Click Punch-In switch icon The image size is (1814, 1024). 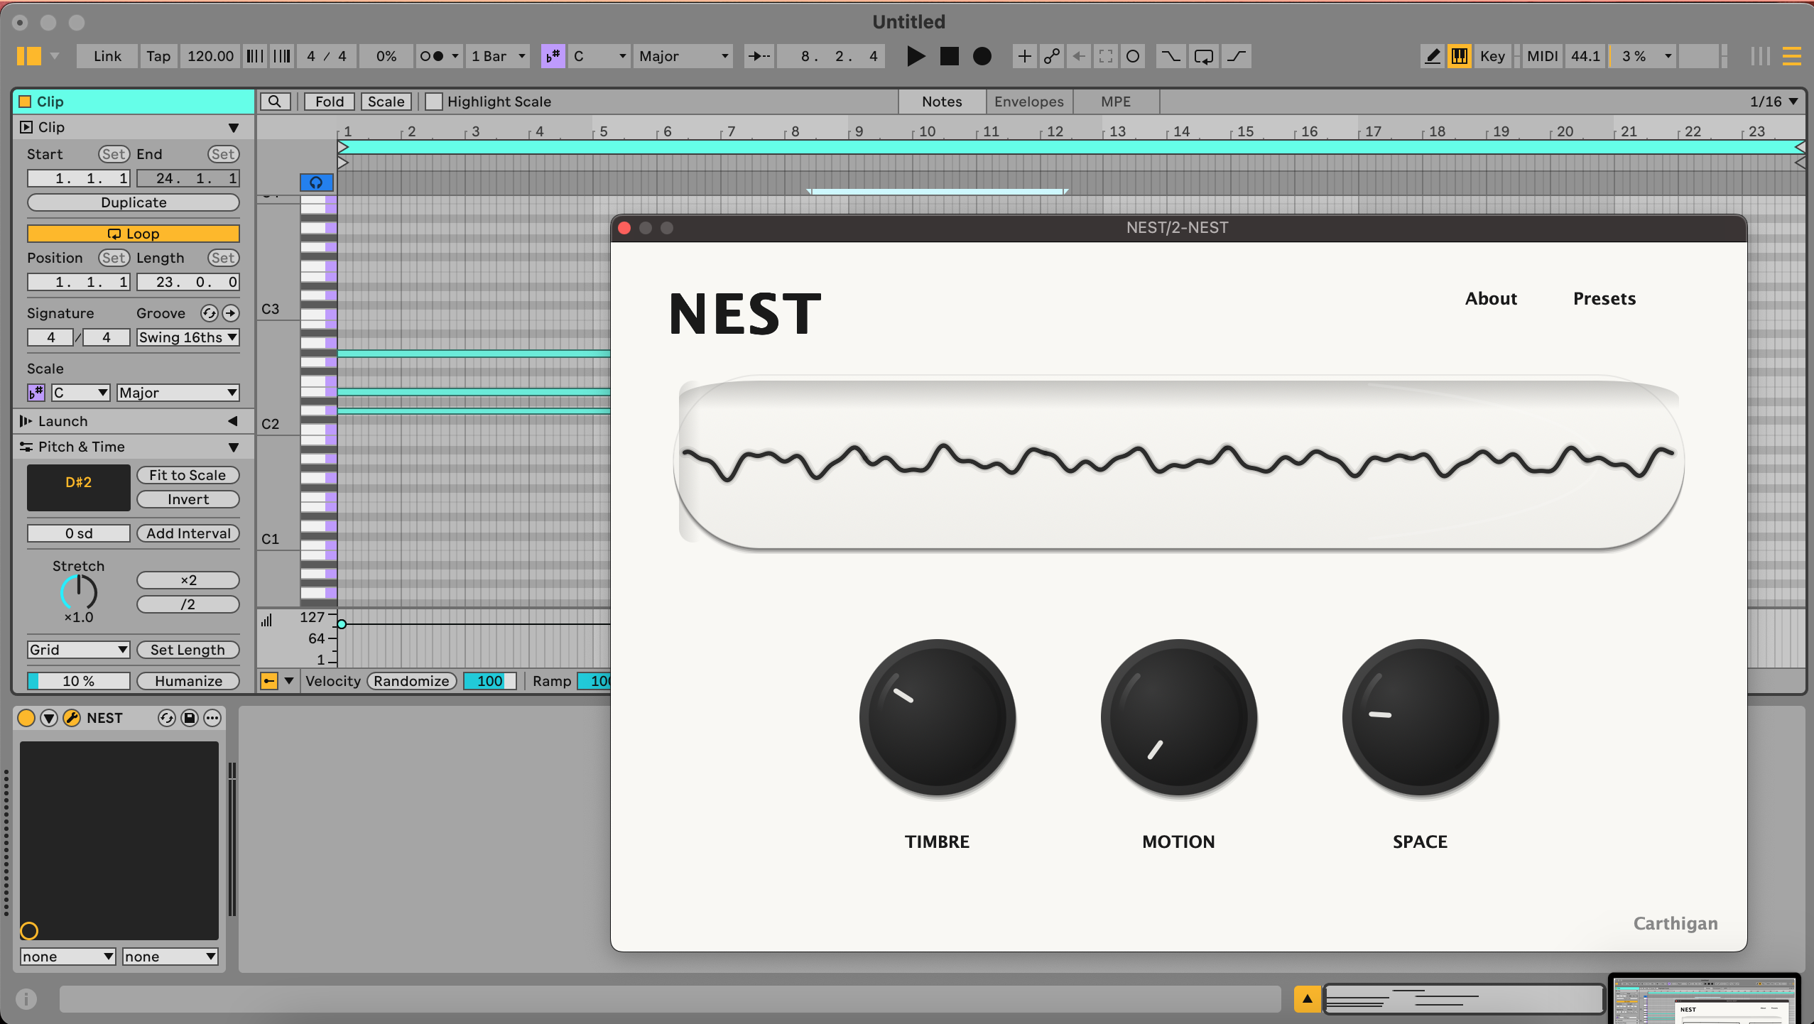1171,56
